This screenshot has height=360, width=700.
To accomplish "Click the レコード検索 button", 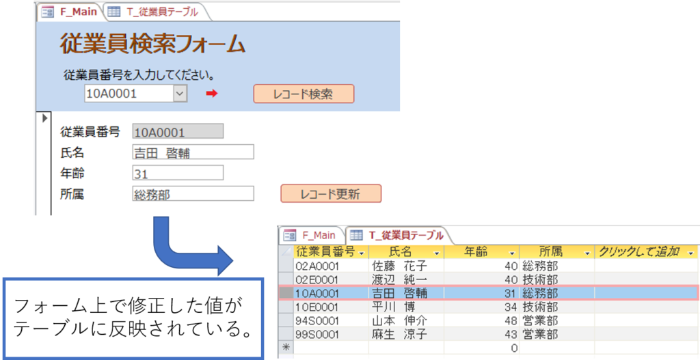I will (304, 94).
